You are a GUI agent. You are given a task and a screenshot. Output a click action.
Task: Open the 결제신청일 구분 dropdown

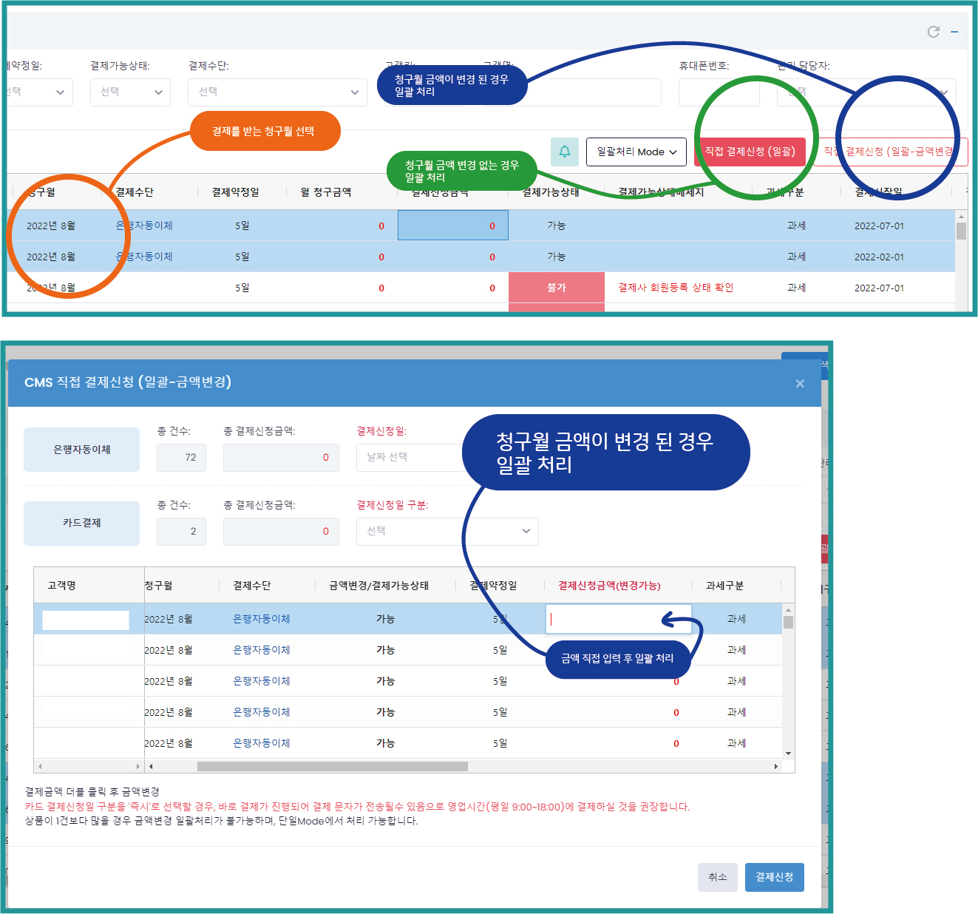coord(447,531)
